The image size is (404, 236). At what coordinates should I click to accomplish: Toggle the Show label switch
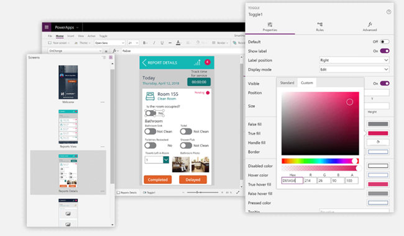[385, 51]
